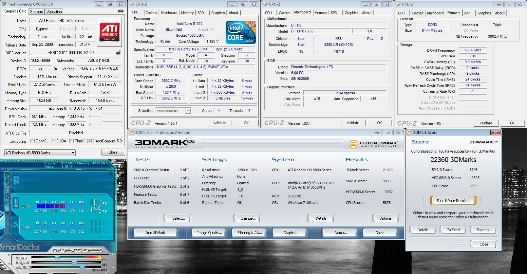Click the SmartDoctor power battery icon
527x274 pixels.
tap(16, 180)
